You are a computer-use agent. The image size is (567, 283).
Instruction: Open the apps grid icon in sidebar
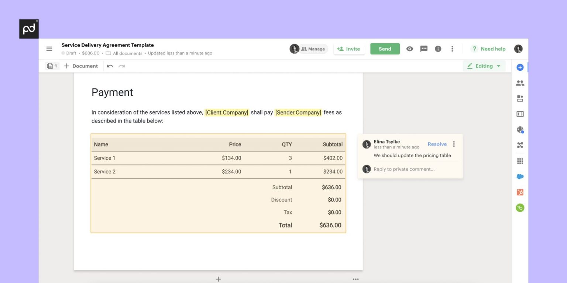[520, 161]
